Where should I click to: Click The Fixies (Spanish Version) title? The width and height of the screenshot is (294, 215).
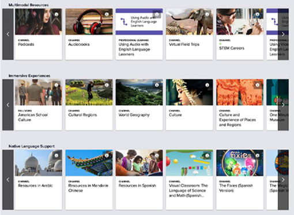[x=236, y=188]
